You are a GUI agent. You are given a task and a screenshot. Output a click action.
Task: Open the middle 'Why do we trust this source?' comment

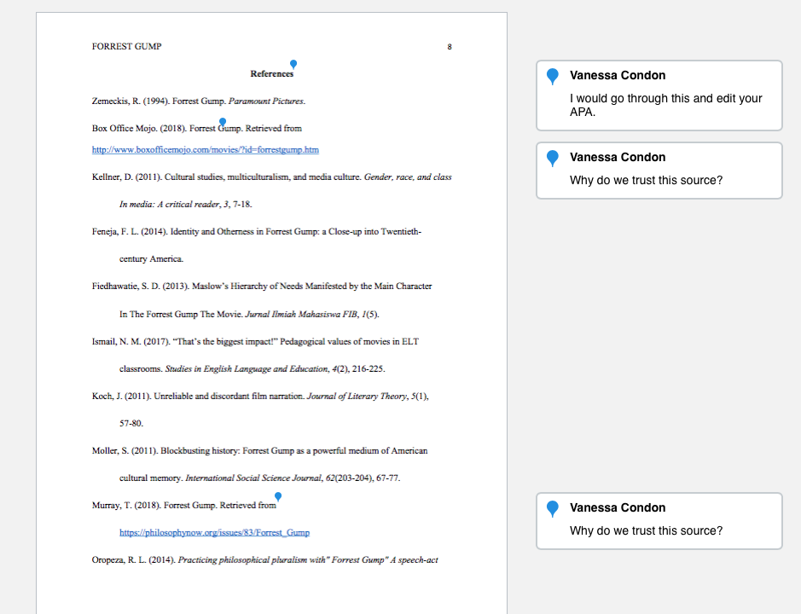[659, 171]
